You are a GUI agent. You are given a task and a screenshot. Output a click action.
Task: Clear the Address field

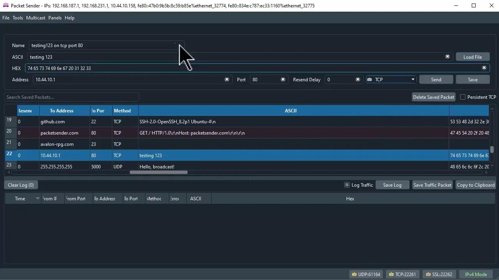tap(227, 79)
